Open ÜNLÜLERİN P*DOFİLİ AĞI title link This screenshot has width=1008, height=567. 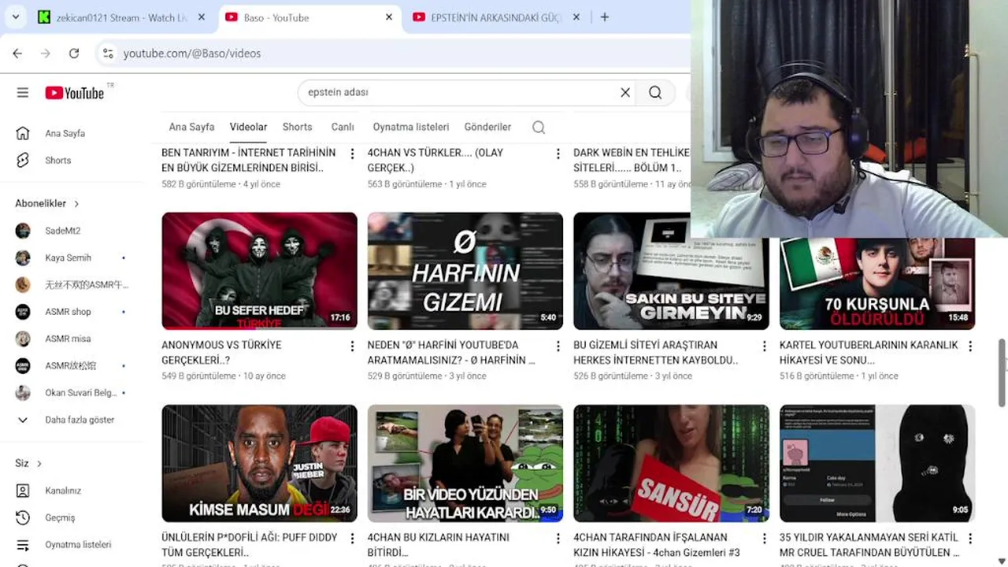tap(248, 545)
